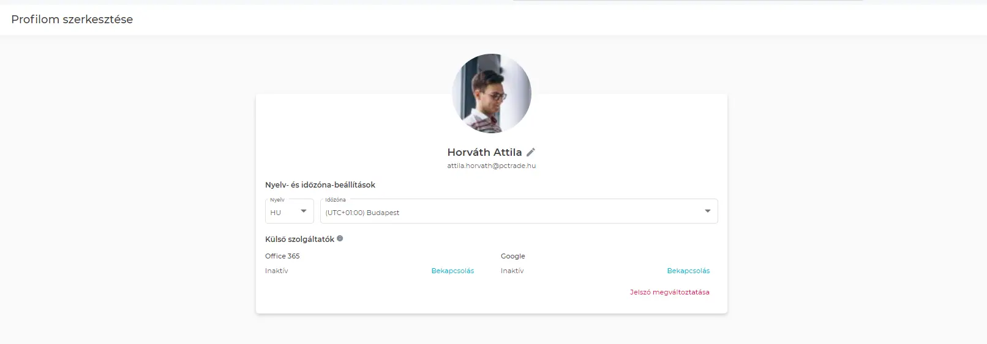Click the info icon next to Külső szolgáltatók
The width and height of the screenshot is (987, 344).
click(x=340, y=239)
